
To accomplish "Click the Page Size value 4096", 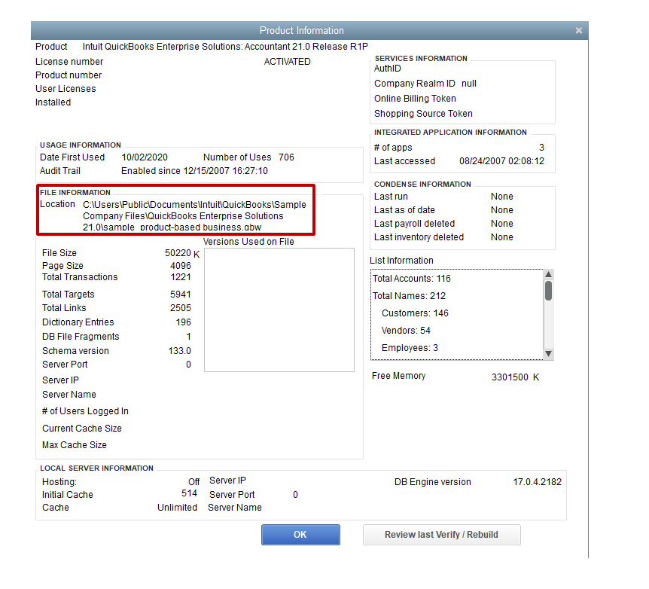I will 181,266.
